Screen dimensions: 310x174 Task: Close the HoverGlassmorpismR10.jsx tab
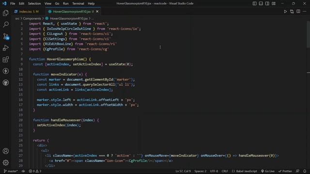click(97, 12)
